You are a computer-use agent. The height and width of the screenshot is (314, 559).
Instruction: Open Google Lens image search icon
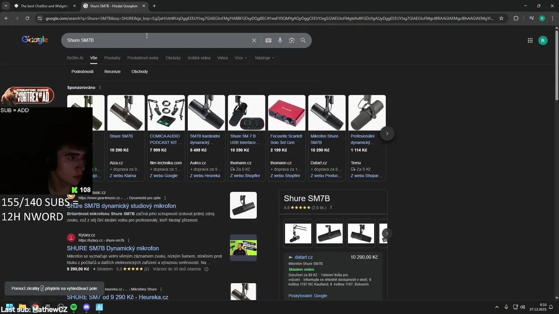tap(292, 40)
